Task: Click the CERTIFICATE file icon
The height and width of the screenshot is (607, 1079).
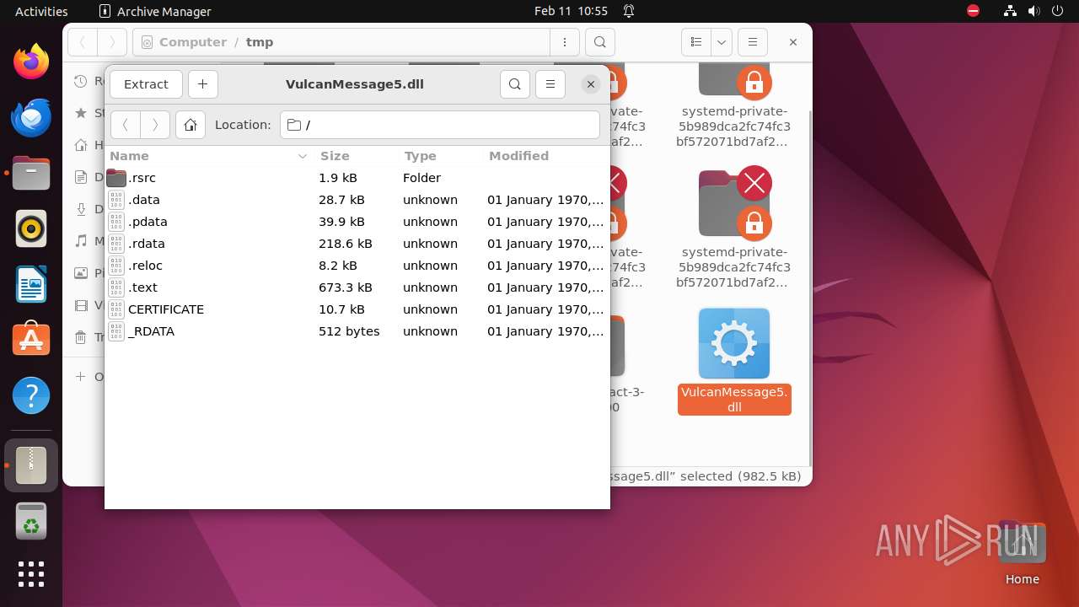Action: tap(116, 309)
